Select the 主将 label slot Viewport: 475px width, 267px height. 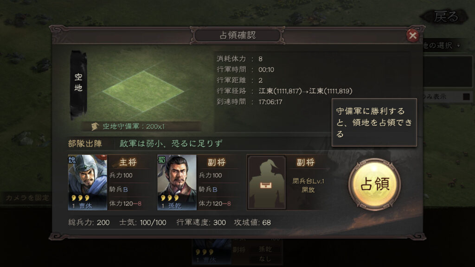pos(128,162)
